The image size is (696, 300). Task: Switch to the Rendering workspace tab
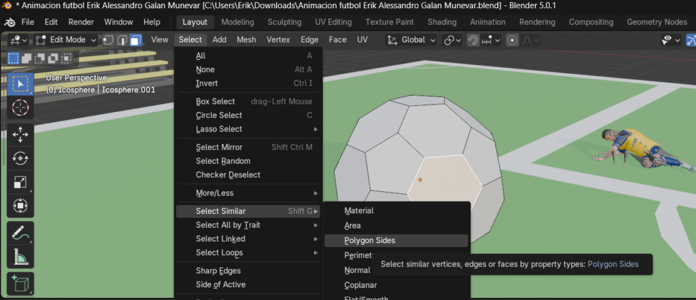[537, 22]
